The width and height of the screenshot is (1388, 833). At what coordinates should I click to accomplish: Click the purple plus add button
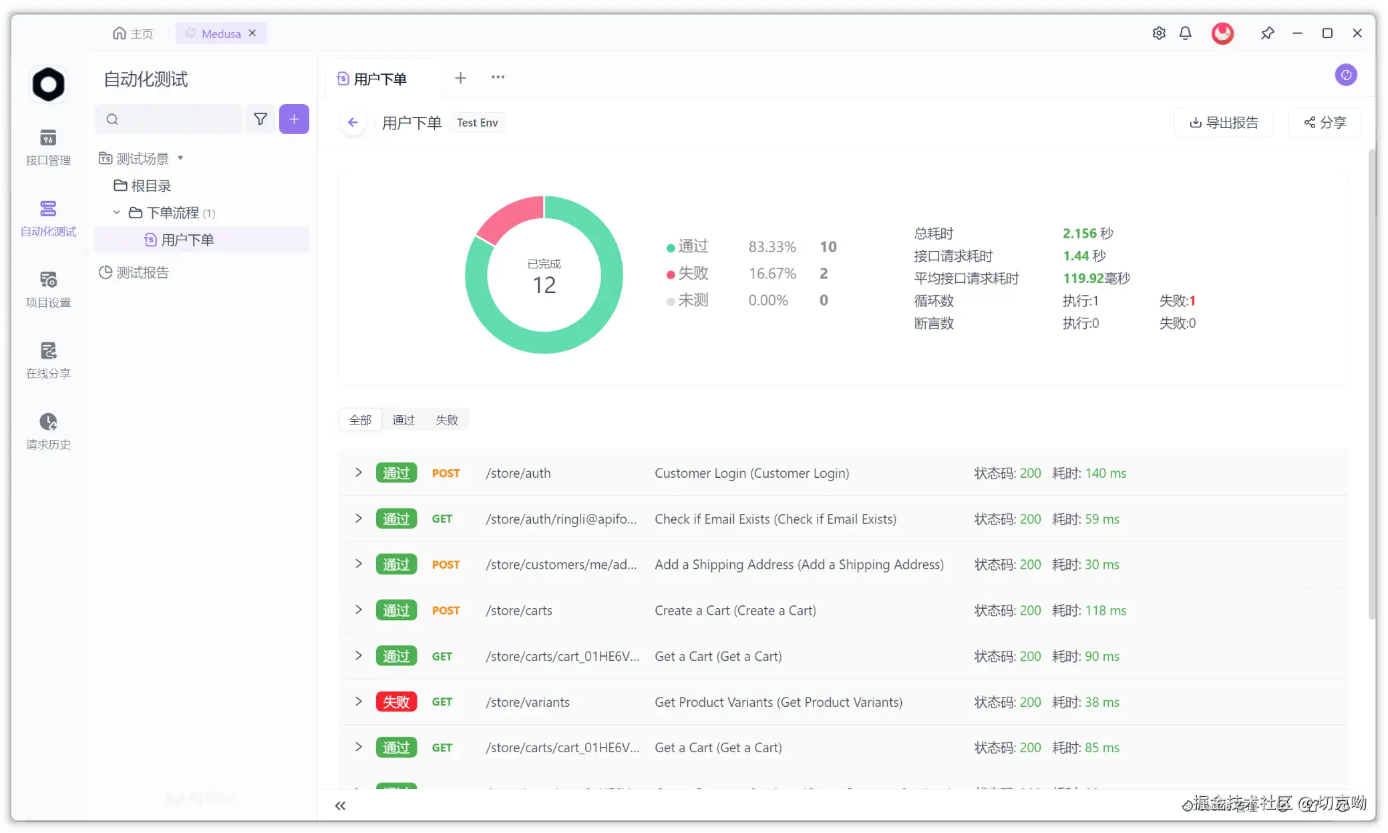(294, 119)
